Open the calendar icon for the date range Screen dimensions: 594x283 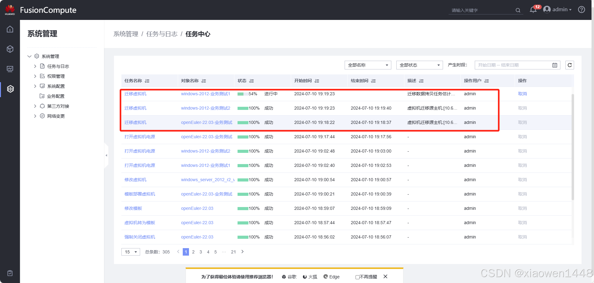click(554, 65)
